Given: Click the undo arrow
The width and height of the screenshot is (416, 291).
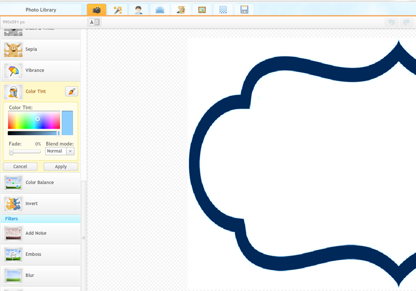Looking at the screenshot, I should (391, 22).
